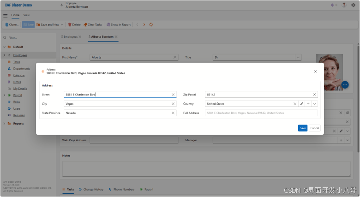
Task: Expand the Save and New dropdown arrow
Action: pyautogui.click(x=62, y=24)
